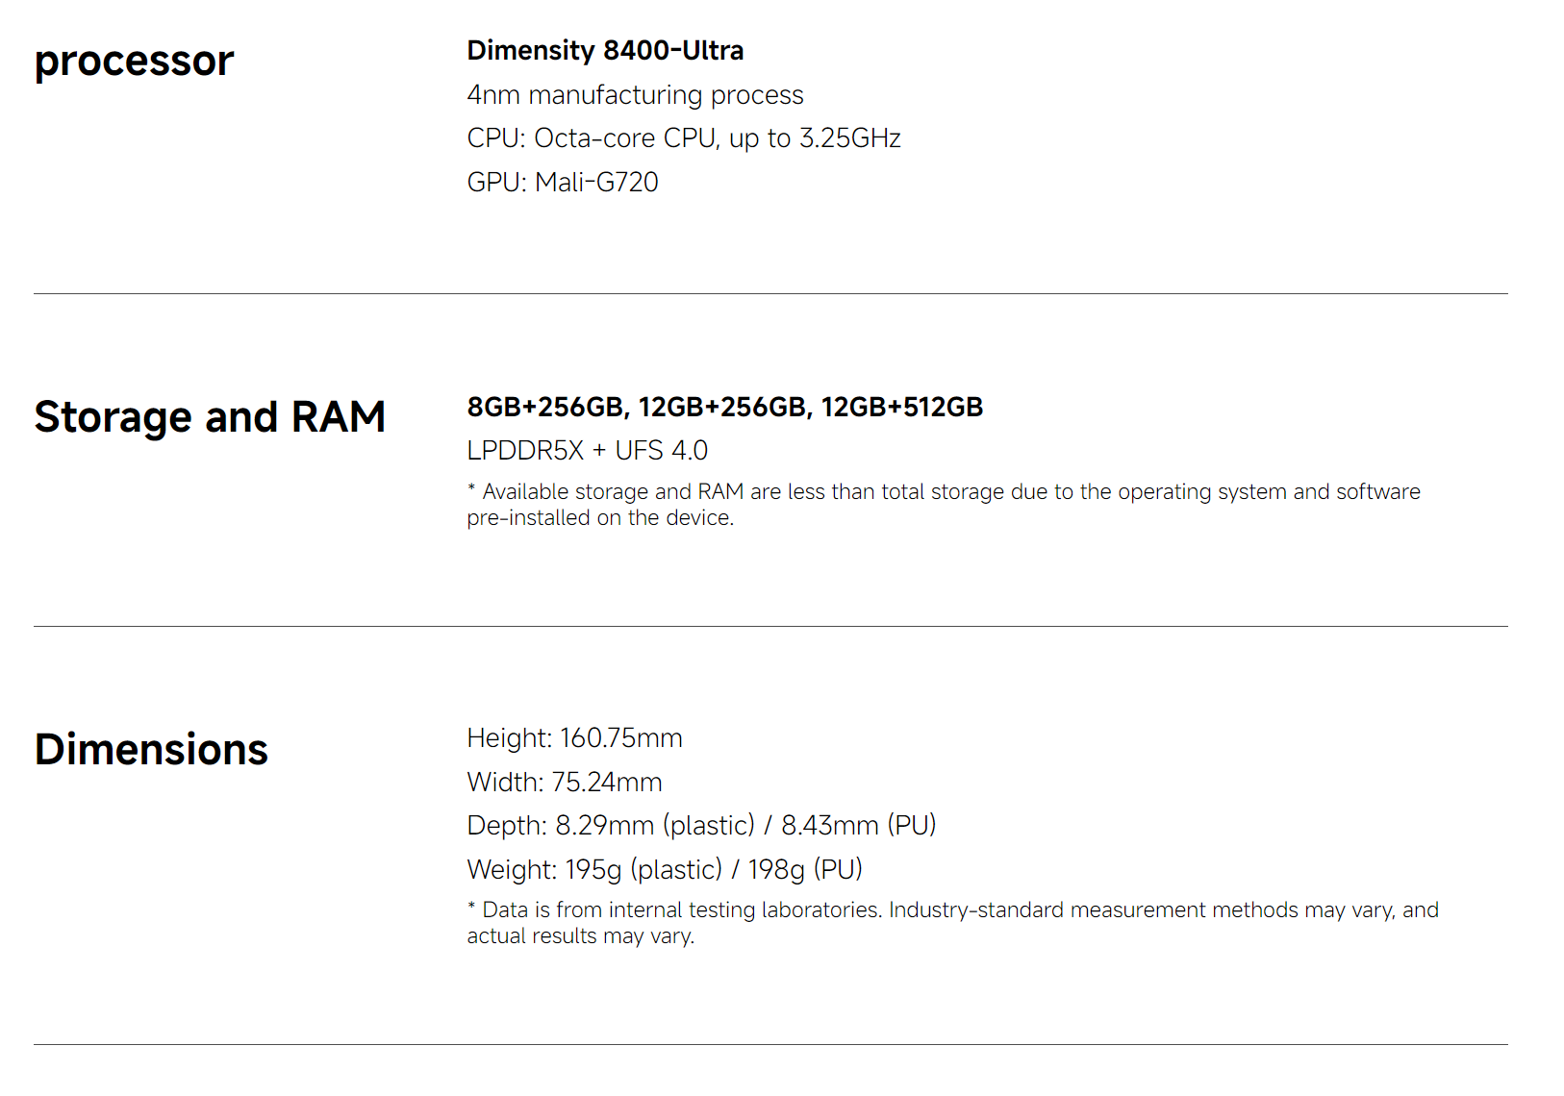Click 'Weight: 195g (plastic) / 198g (PU)' line
Viewport: 1564px width, 1096px height.
(x=665, y=870)
